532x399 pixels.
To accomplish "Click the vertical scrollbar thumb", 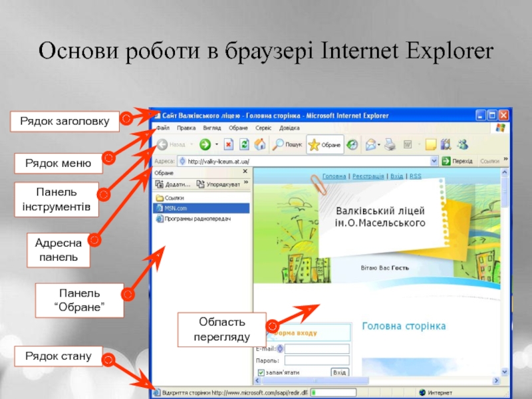I will point(505,192).
